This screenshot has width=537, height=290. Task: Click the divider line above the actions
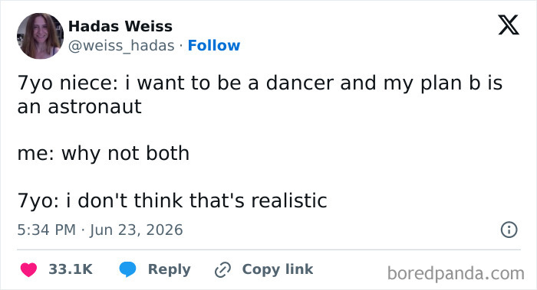pos(268,249)
